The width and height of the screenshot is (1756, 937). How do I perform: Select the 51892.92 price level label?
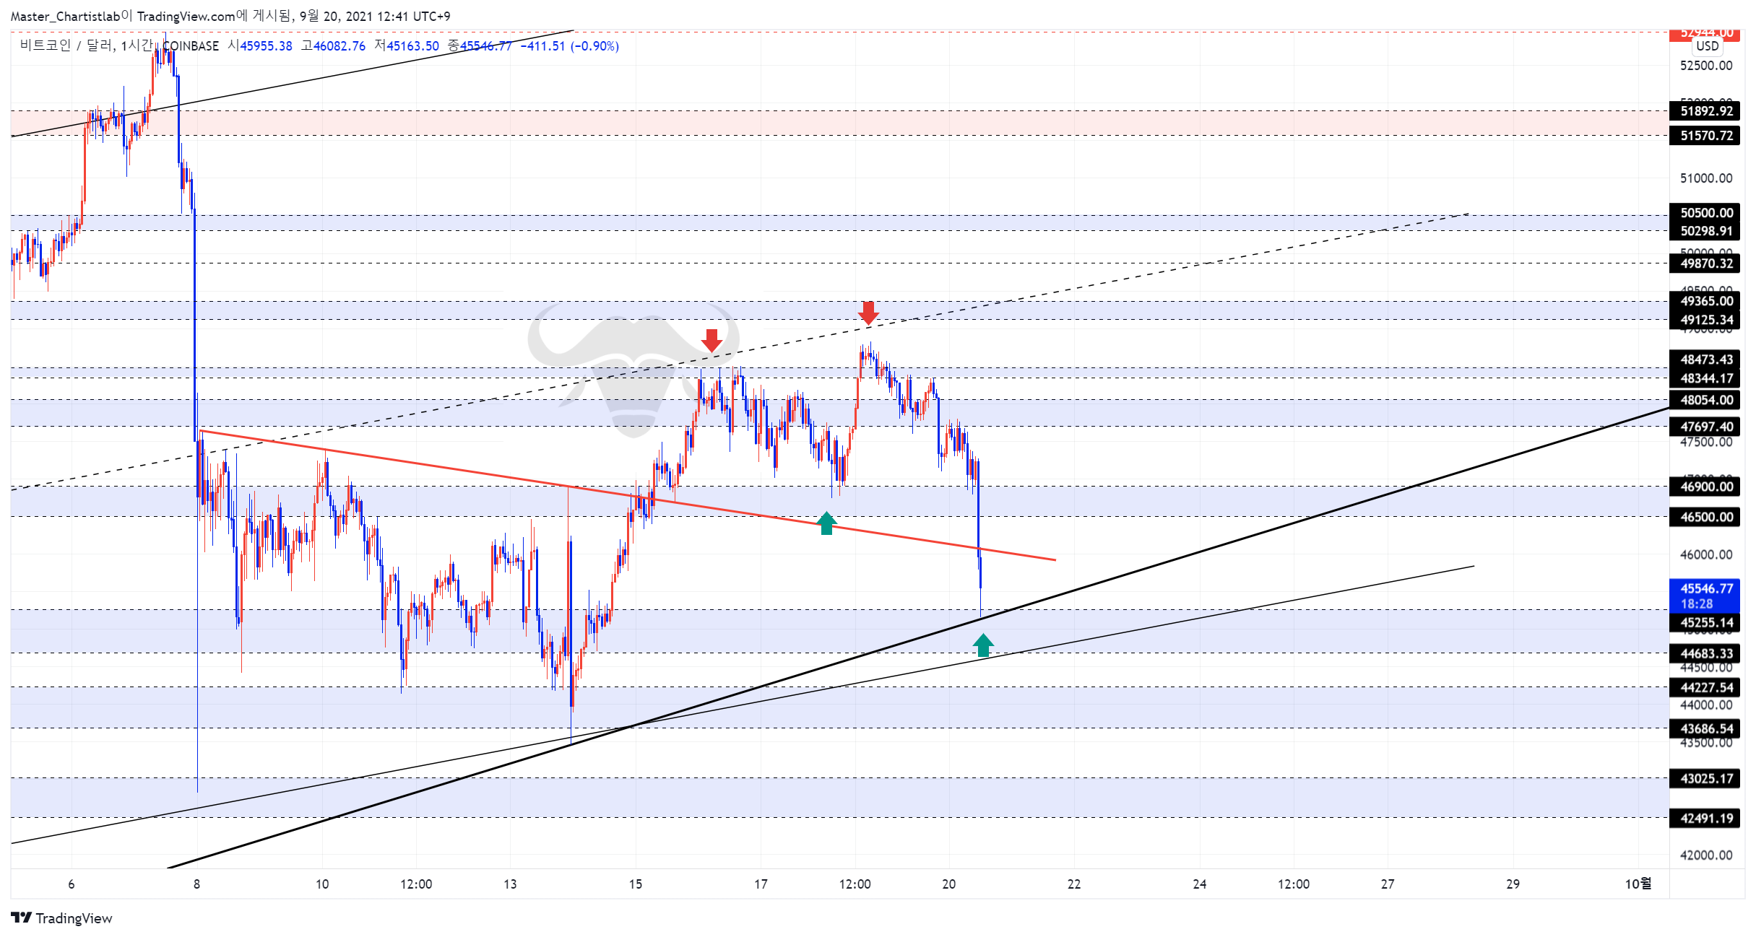point(1705,110)
